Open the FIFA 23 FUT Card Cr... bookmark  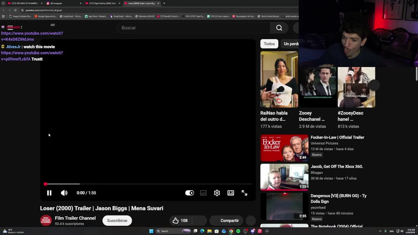193,16
